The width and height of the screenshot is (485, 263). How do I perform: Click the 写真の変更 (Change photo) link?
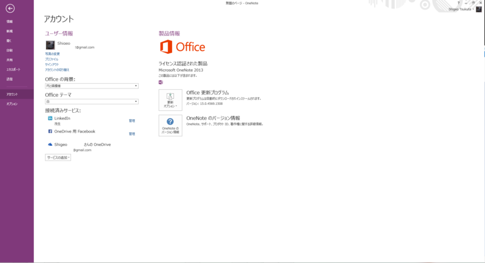click(52, 54)
